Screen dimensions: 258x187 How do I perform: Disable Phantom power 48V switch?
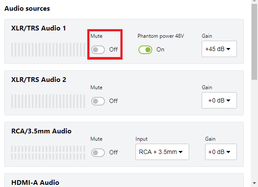[x=145, y=50]
